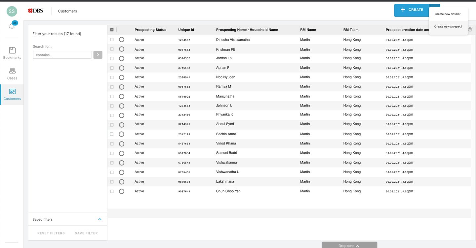Click the search submit arrow button
This screenshot has width=476, height=248.
click(x=98, y=55)
